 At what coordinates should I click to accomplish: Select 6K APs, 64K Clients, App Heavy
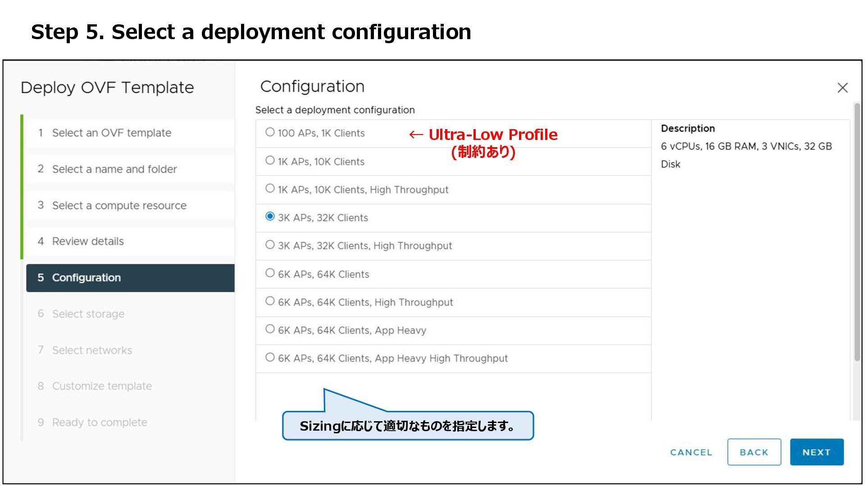270,329
